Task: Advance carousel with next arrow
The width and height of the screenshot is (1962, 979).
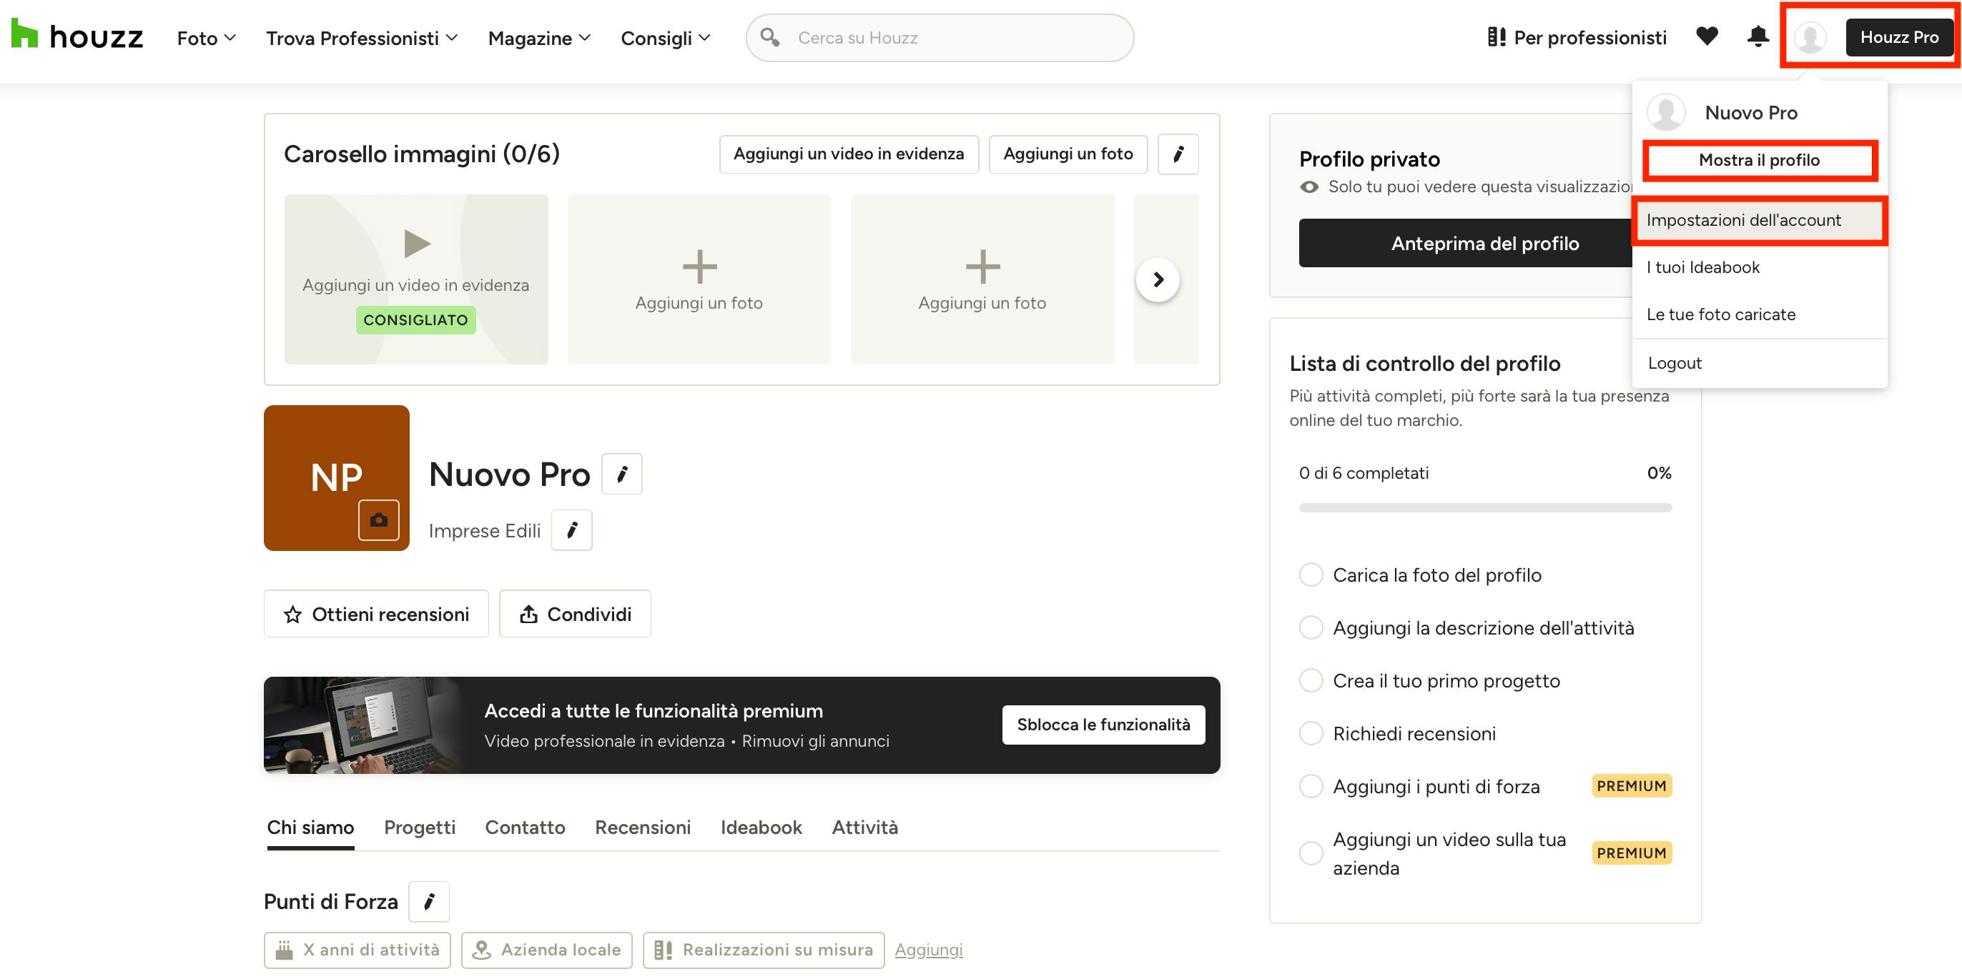Action: click(x=1158, y=279)
